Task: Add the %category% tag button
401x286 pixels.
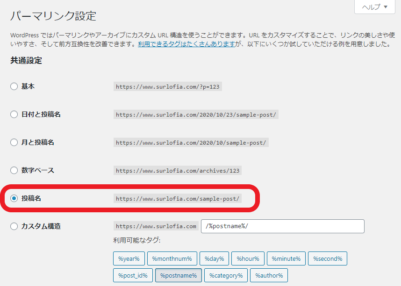Action: click(226, 275)
